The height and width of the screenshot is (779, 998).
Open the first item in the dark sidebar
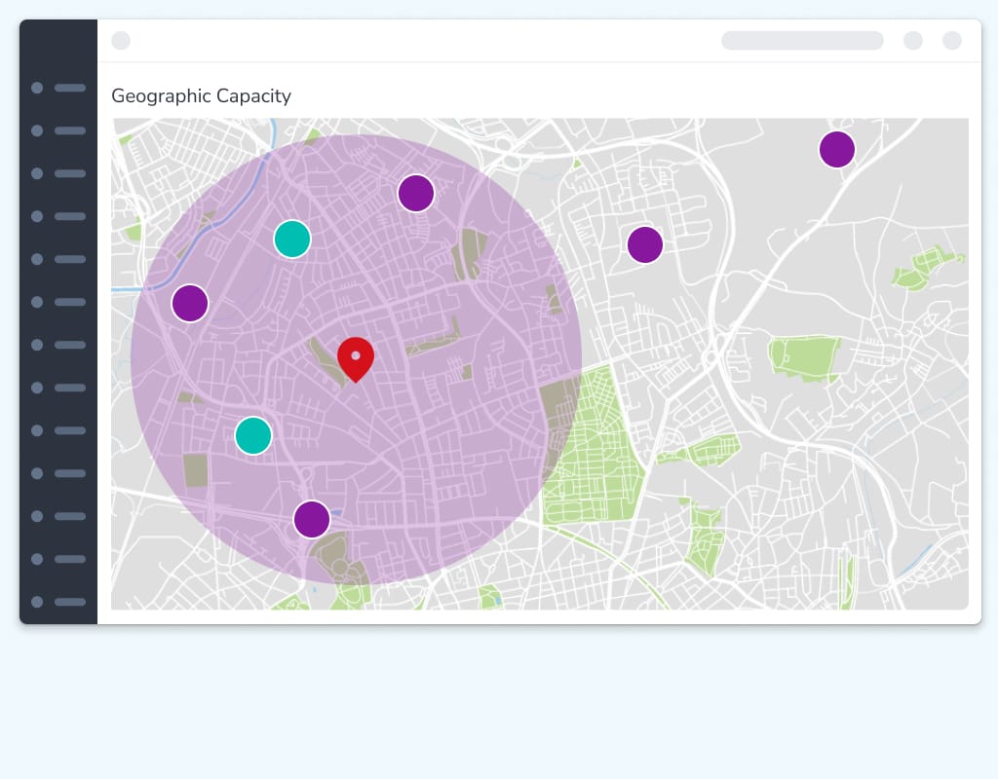coord(58,88)
